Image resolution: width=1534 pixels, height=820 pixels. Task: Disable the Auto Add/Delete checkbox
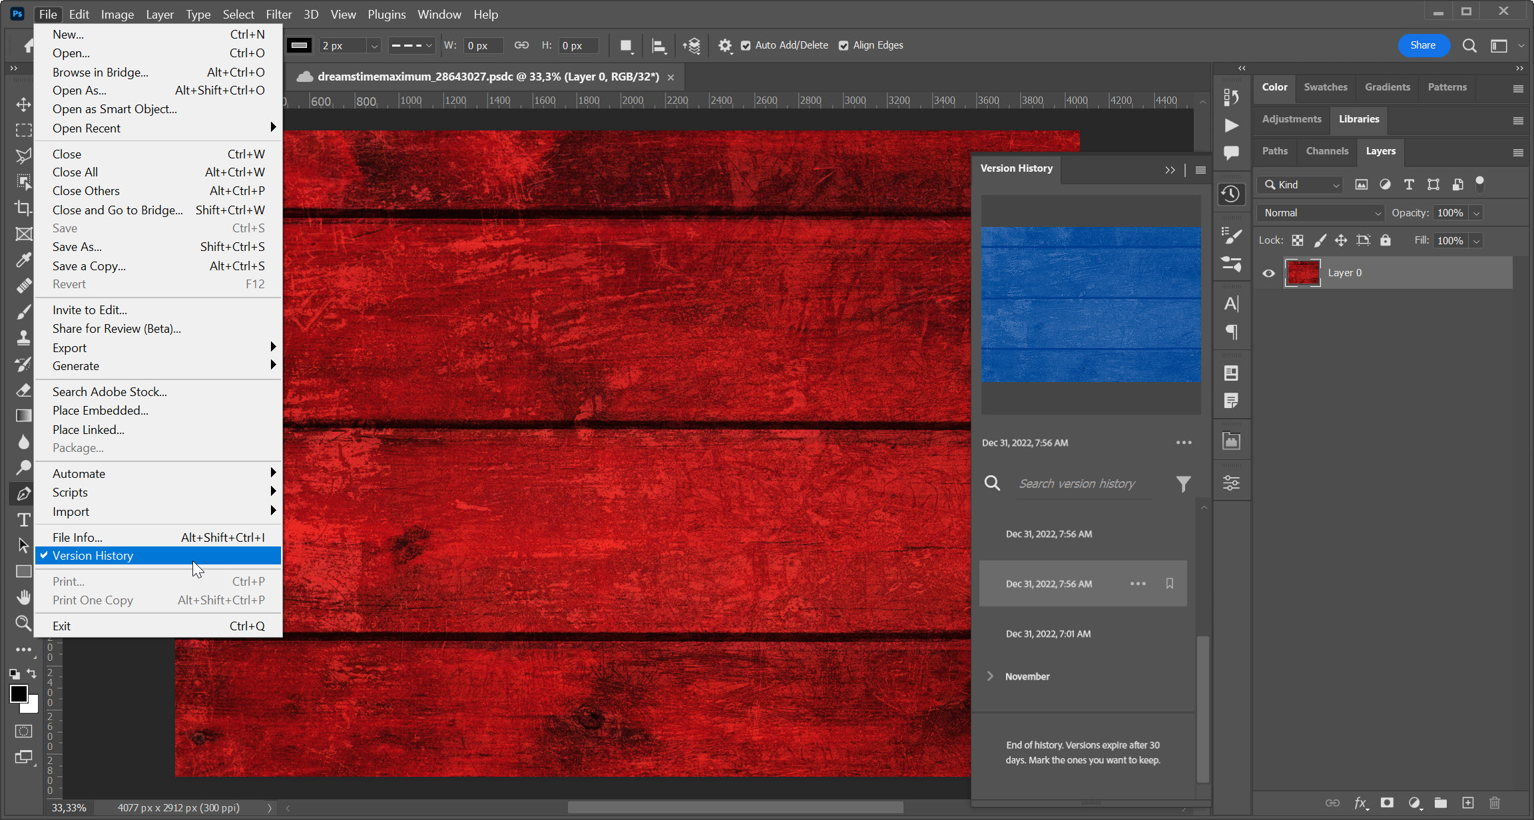(746, 45)
